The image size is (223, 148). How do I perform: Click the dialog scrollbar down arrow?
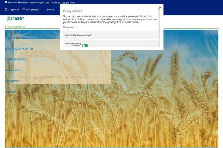[159, 46]
